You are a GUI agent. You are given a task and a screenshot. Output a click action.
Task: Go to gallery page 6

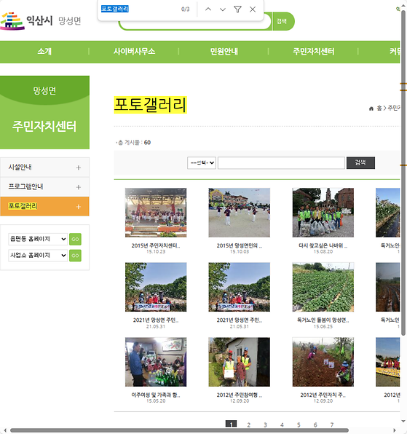[315, 425]
